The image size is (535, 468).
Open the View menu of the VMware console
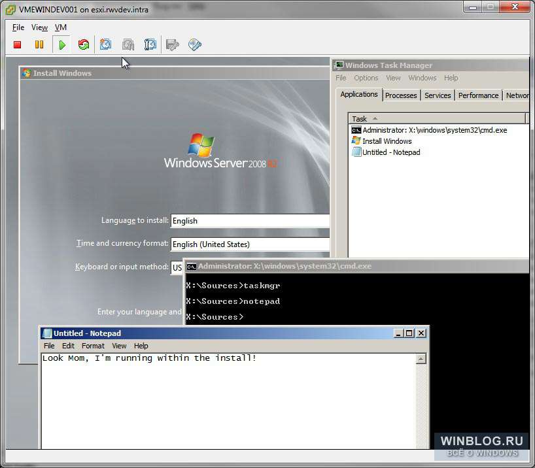40,27
